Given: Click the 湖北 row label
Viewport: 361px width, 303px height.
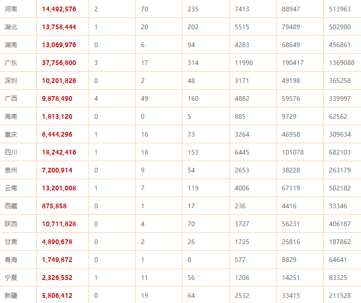Looking at the screenshot, I should [x=11, y=27].
